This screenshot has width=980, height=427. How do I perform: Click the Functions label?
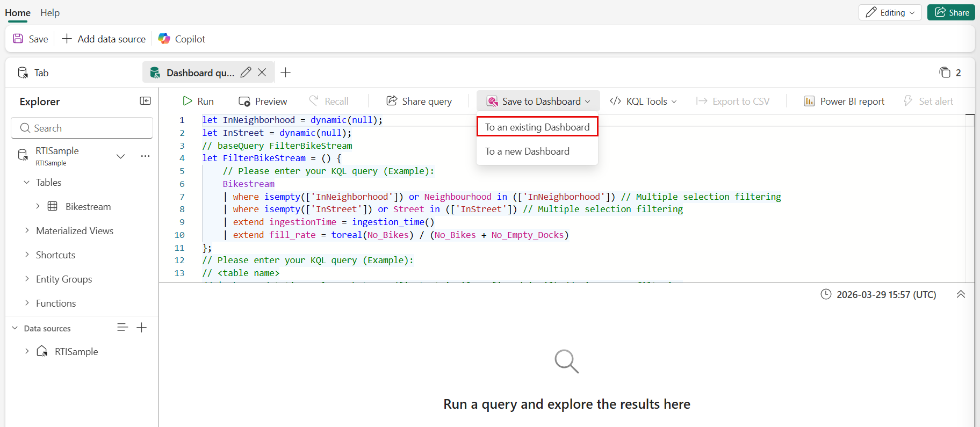click(56, 303)
